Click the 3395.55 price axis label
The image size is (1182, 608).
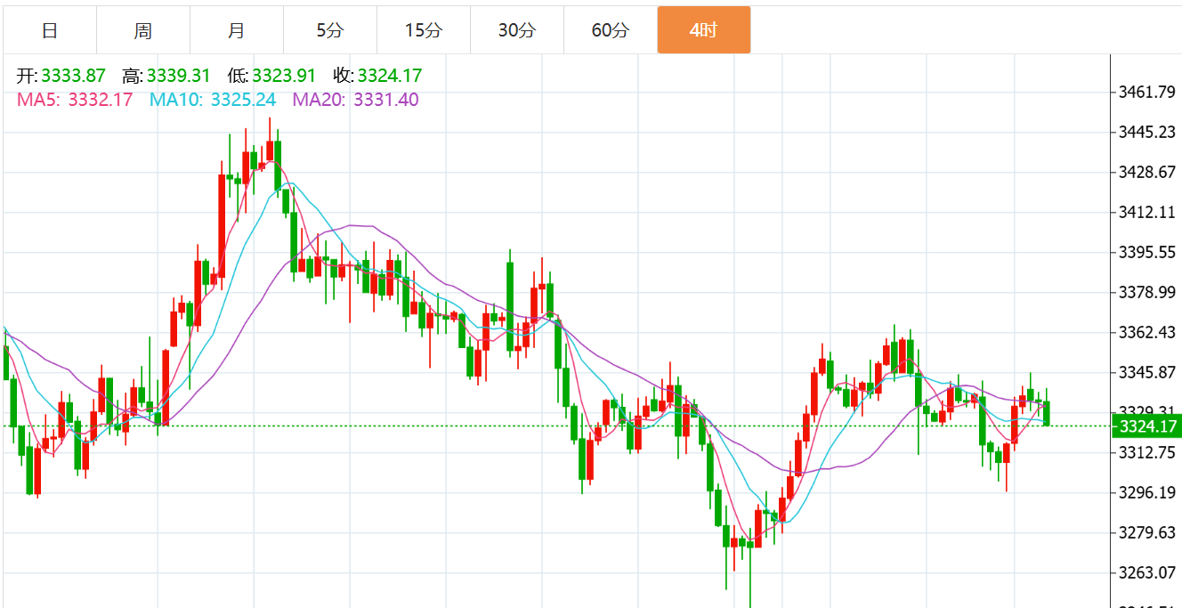[x=1147, y=252]
